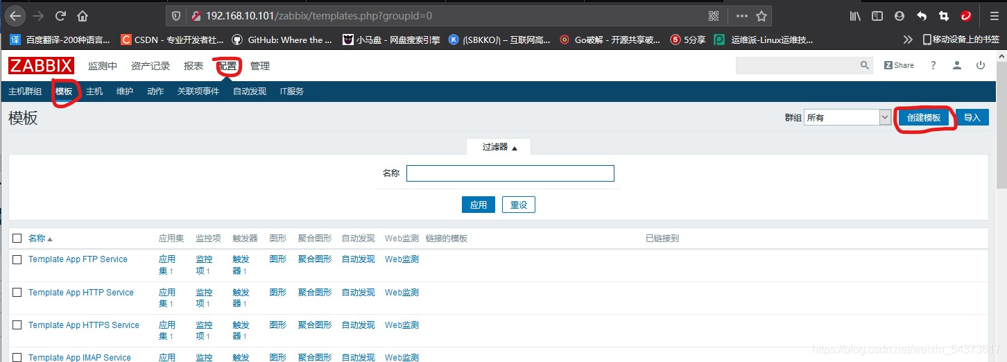The image size is (1007, 362).
Task: Click the ZABBIX logo
Action: tap(41, 66)
